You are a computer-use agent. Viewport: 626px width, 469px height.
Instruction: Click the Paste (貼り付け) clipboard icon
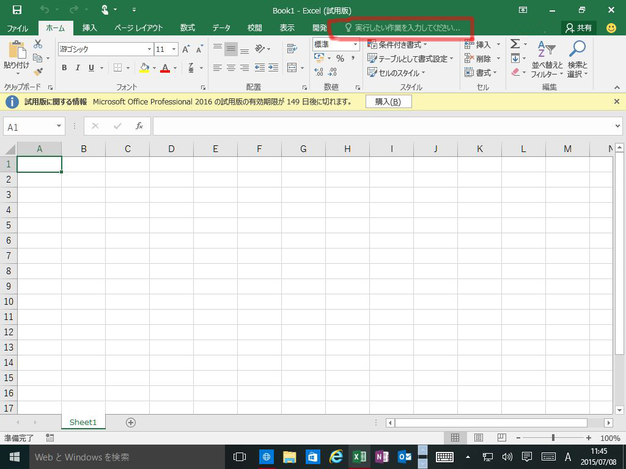[17, 49]
